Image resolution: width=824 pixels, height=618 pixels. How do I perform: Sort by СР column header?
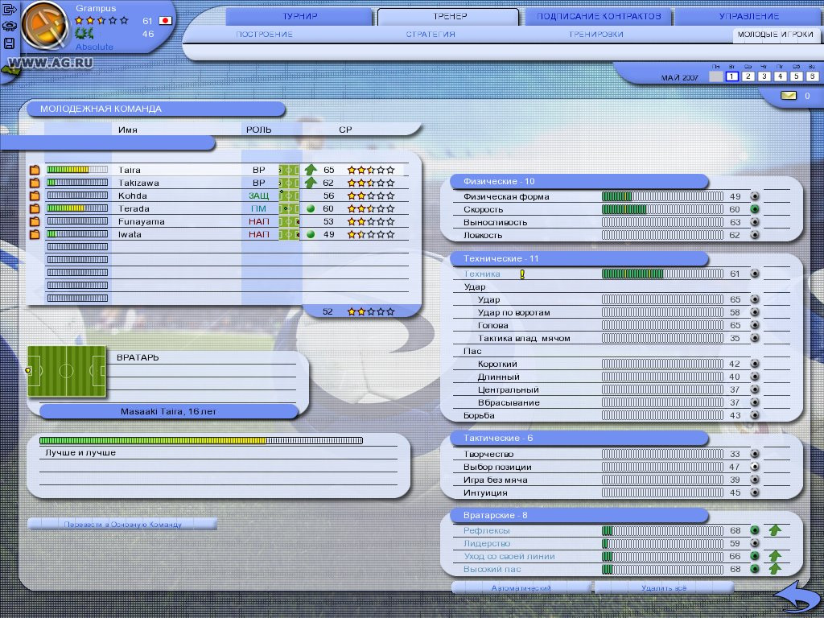pos(345,130)
